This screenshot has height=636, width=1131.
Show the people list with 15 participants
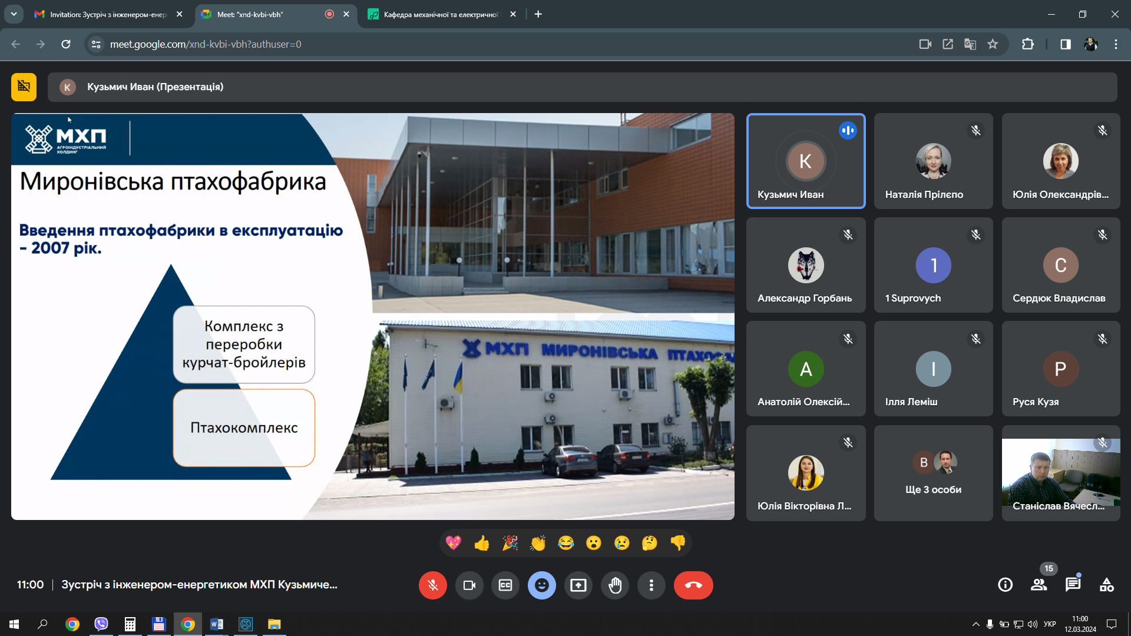1039,585
